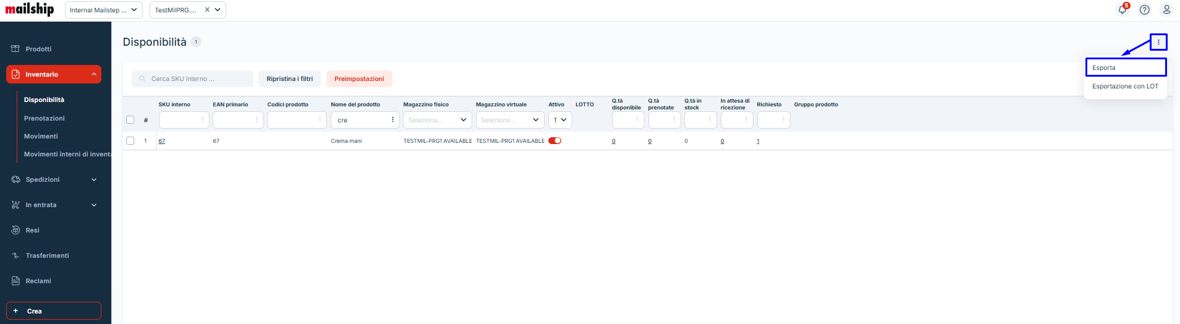Viewport: 1180px width, 324px height.
Task: Expand the Spedizioni sidebar section
Action: [x=94, y=180]
